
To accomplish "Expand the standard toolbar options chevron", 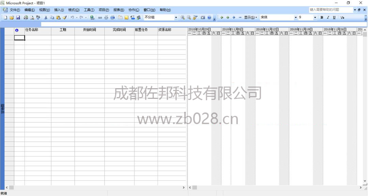I will pos(215,18).
